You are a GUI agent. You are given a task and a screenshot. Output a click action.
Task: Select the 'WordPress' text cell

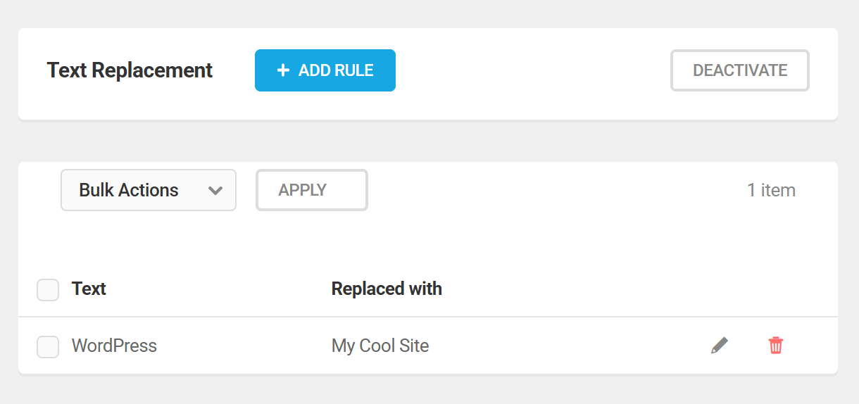[x=114, y=346]
